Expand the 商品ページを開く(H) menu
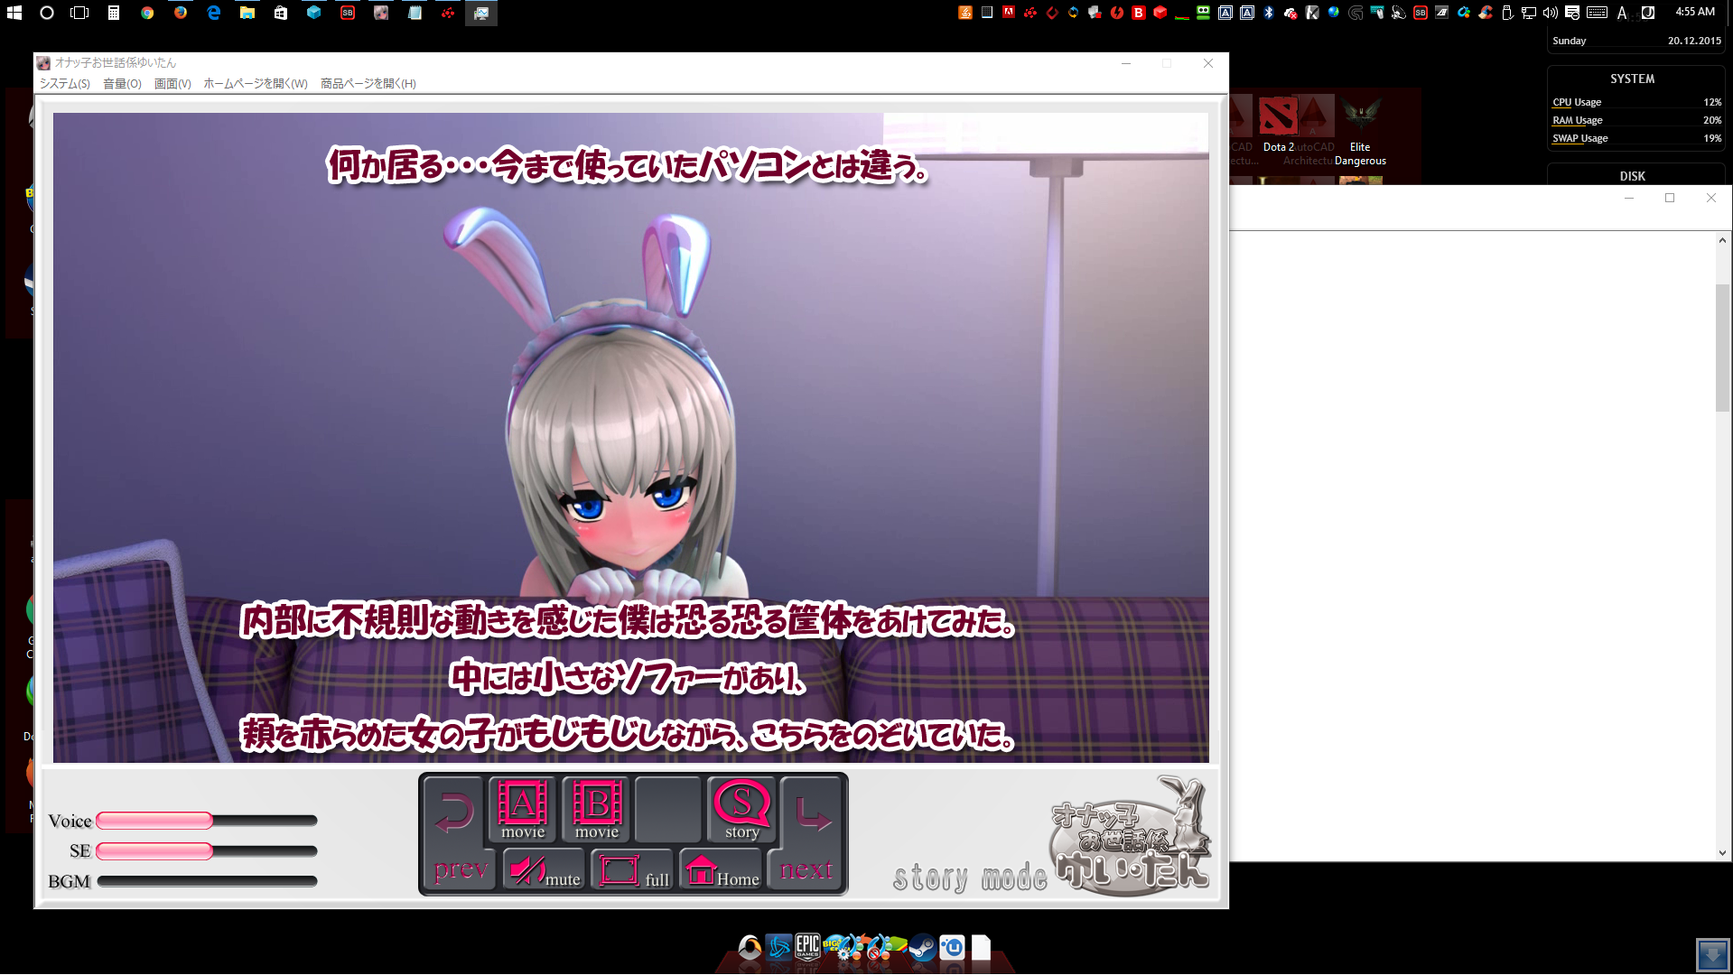This screenshot has width=1733, height=975. coord(368,84)
